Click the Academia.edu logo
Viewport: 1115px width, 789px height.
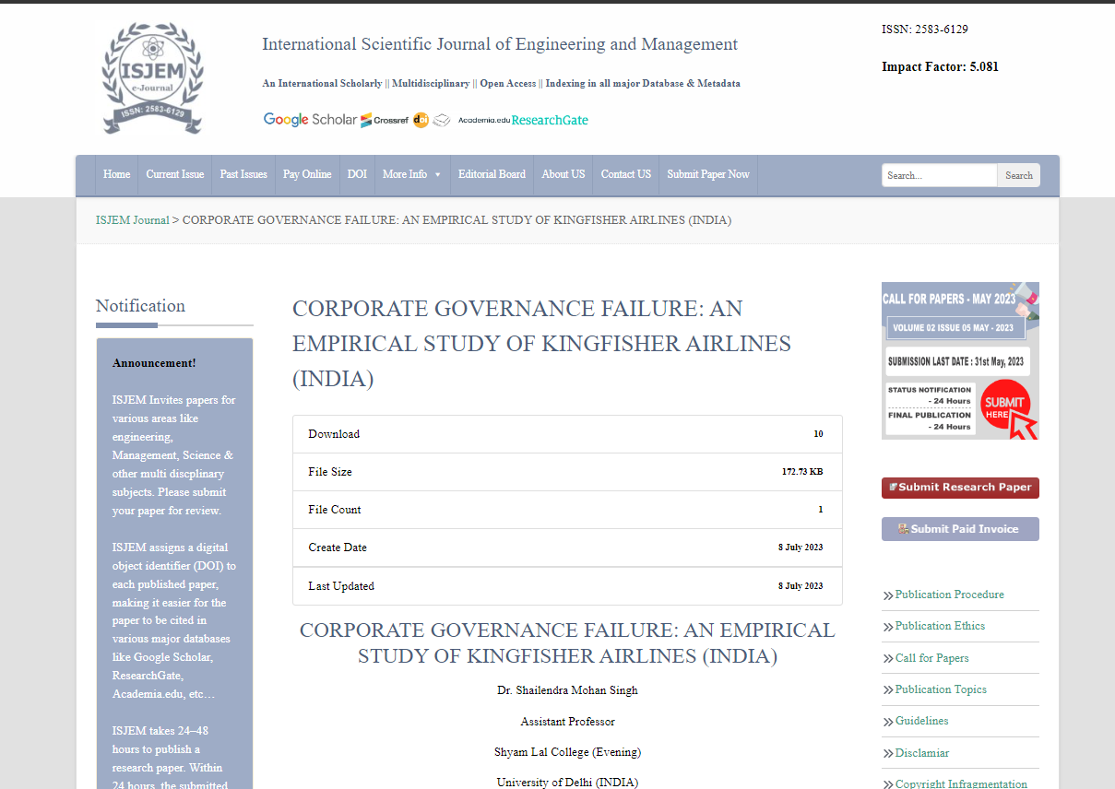483,120
